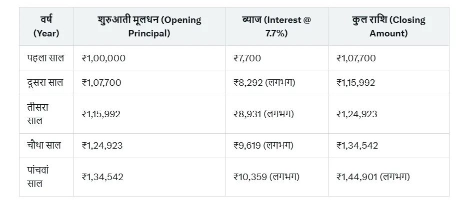Click the दूसरा साल row label
The height and width of the screenshot is (203, 468).
pyautogui.click(x=45, y=82)
